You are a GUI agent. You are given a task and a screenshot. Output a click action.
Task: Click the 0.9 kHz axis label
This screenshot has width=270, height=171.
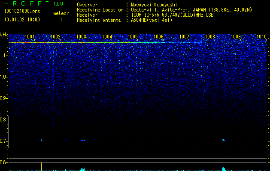(3, 98)
